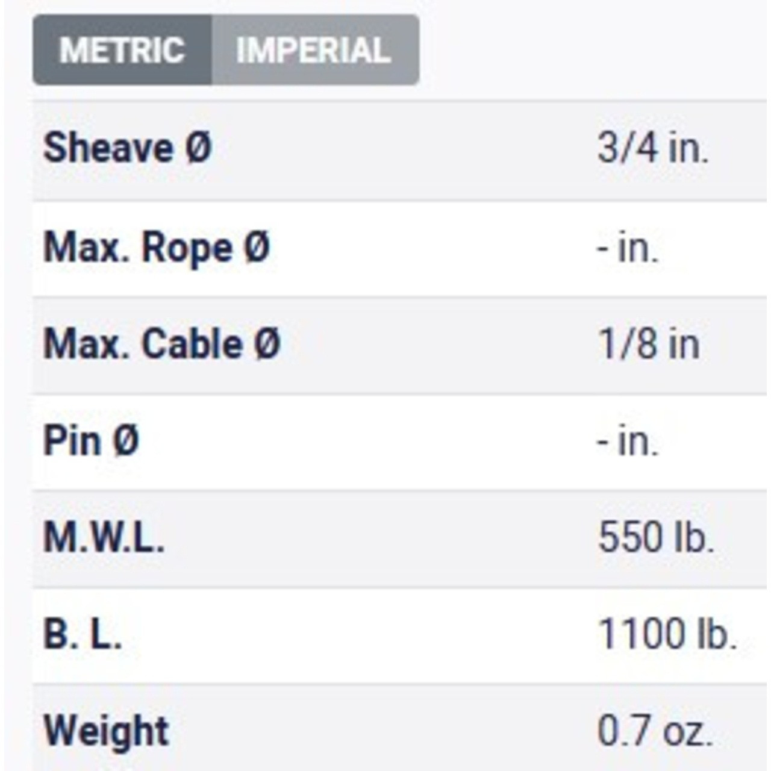The width and height of the screenshot is (771, 771).
Task: Select the Max. Cable Ø label
Action: [162, 345]
